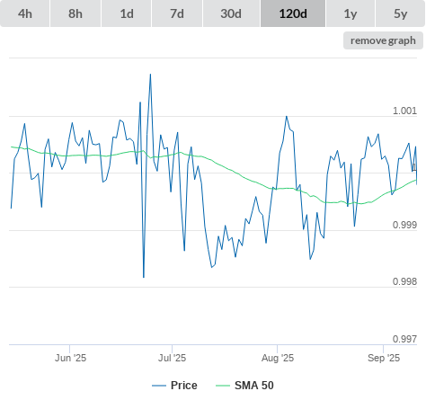The height and width of the screenshot is (409, 426).
Task: Switch chart to 1y range
Action: pos(351,13)
